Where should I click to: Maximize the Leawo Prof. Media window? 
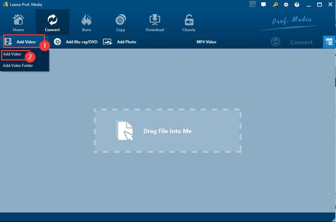(x=320, y=5)
